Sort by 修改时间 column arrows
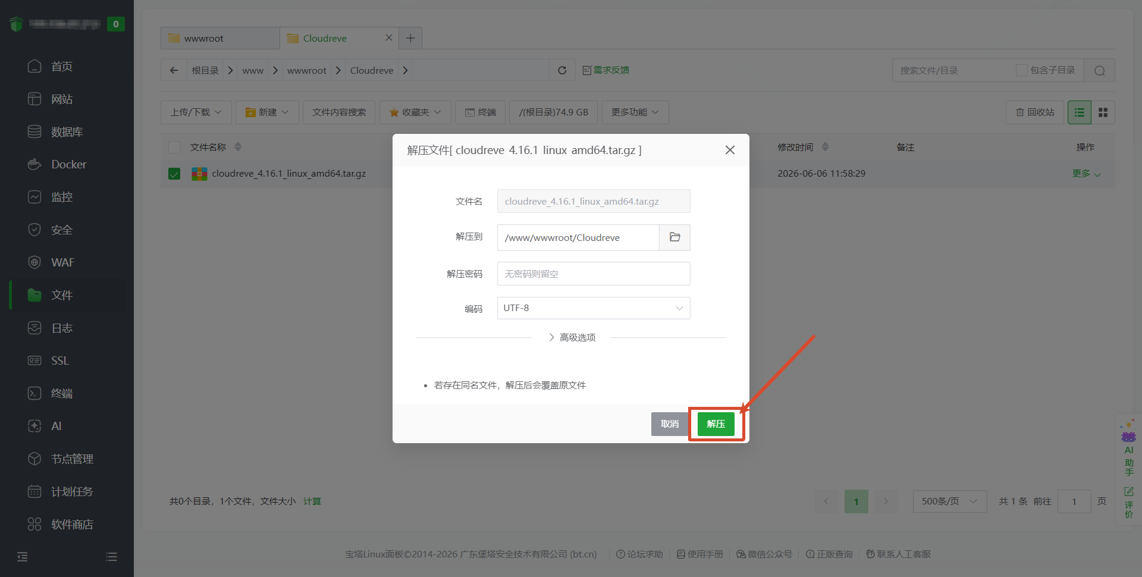Viewport: 1142px width, 577px height. (825, 147)
